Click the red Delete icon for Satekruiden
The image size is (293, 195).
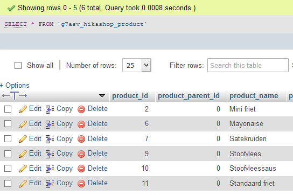[x=81, y=139]
